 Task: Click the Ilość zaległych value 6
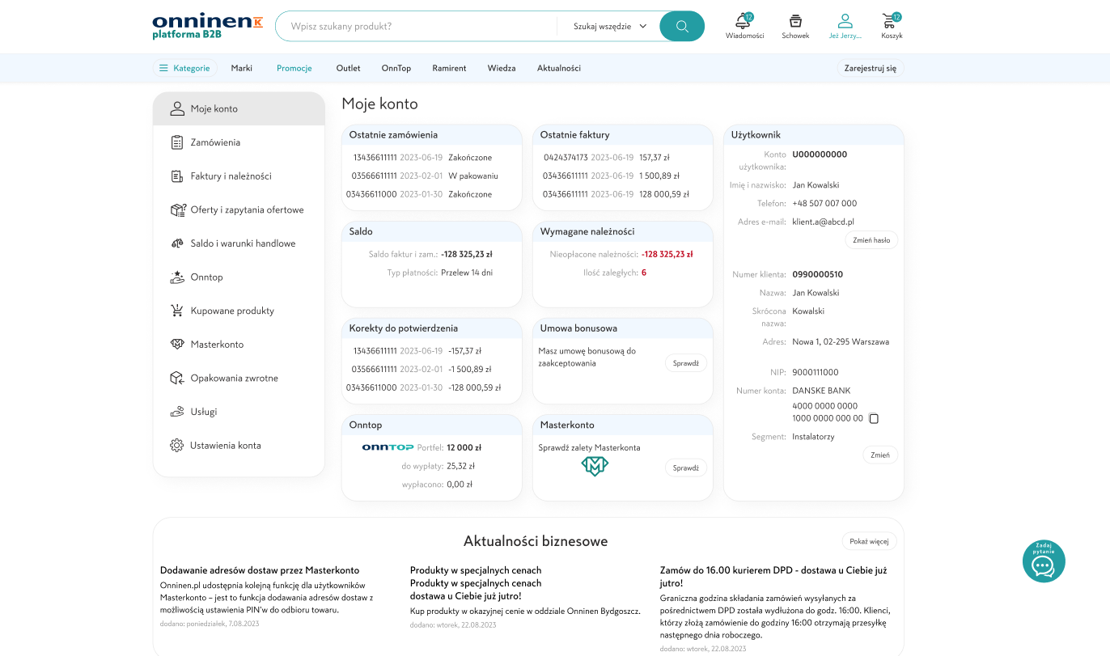[x=644, y=273]
